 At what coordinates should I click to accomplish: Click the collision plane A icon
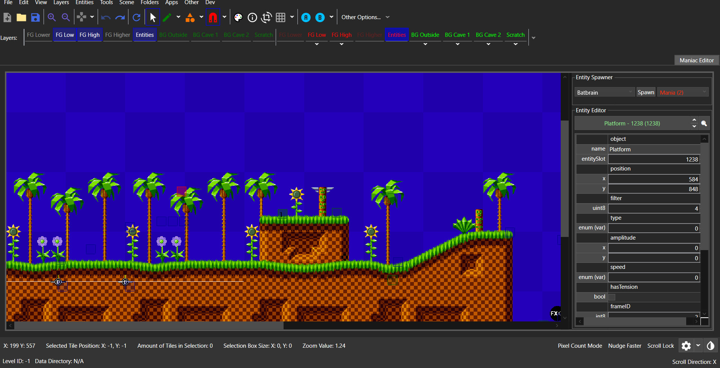pyautogui.click(x=306, y=17)
